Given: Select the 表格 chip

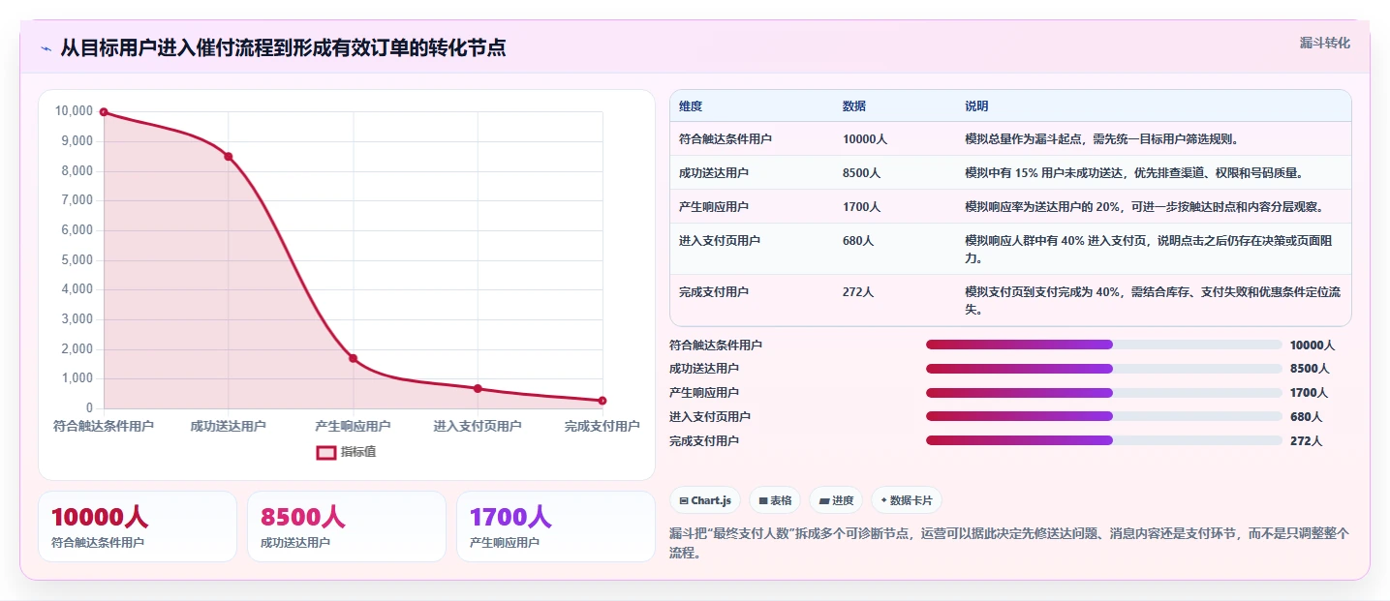Looking at the screenshot, I should click(x=775, y=500).
